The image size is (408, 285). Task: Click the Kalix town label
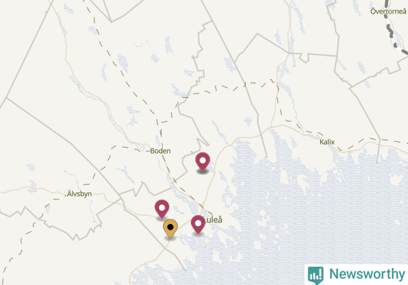(327, 142)
